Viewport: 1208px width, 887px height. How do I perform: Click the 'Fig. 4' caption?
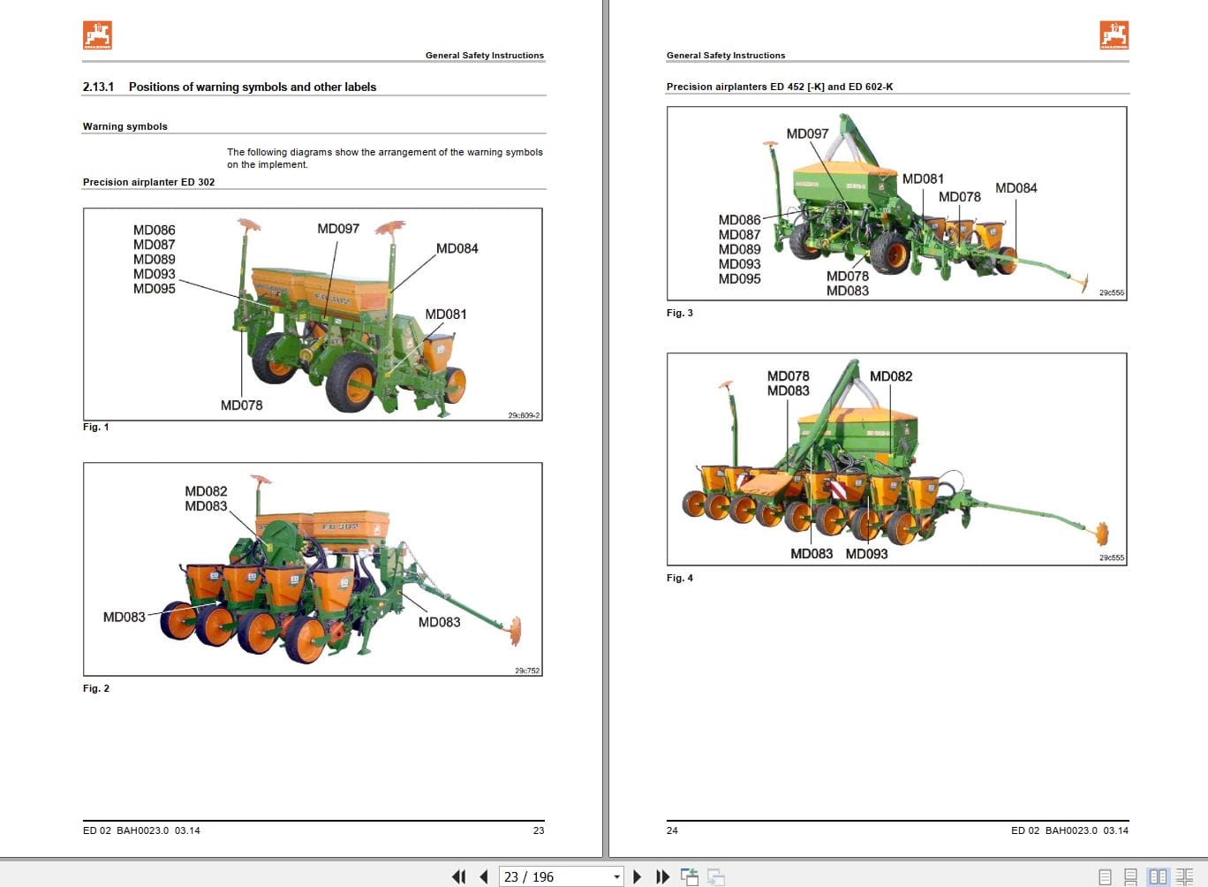point(680,578)
